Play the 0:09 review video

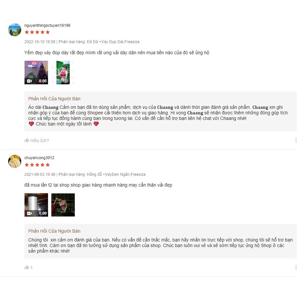click(36, 205)
